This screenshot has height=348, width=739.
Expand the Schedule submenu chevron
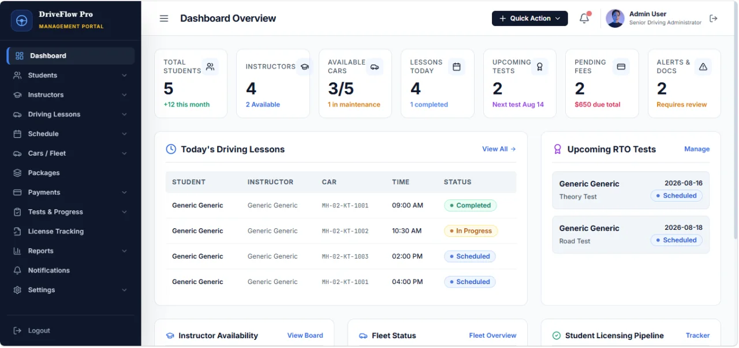124,134
